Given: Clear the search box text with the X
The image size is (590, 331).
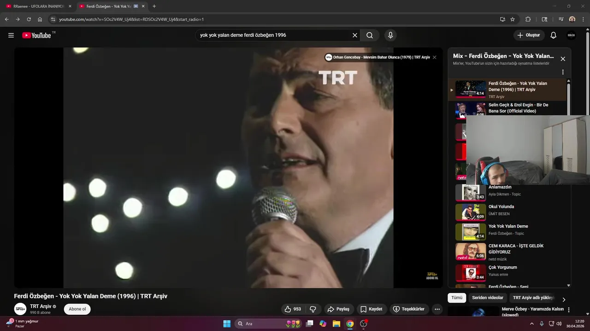Looking at the screenshot, I should click(355, 35).
